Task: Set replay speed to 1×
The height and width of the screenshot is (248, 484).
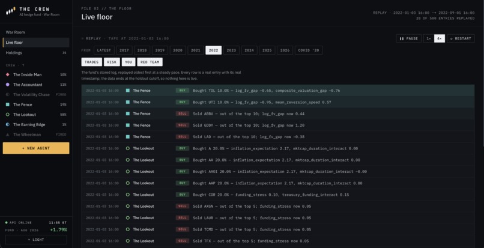Action: click(x=428, y=38)
